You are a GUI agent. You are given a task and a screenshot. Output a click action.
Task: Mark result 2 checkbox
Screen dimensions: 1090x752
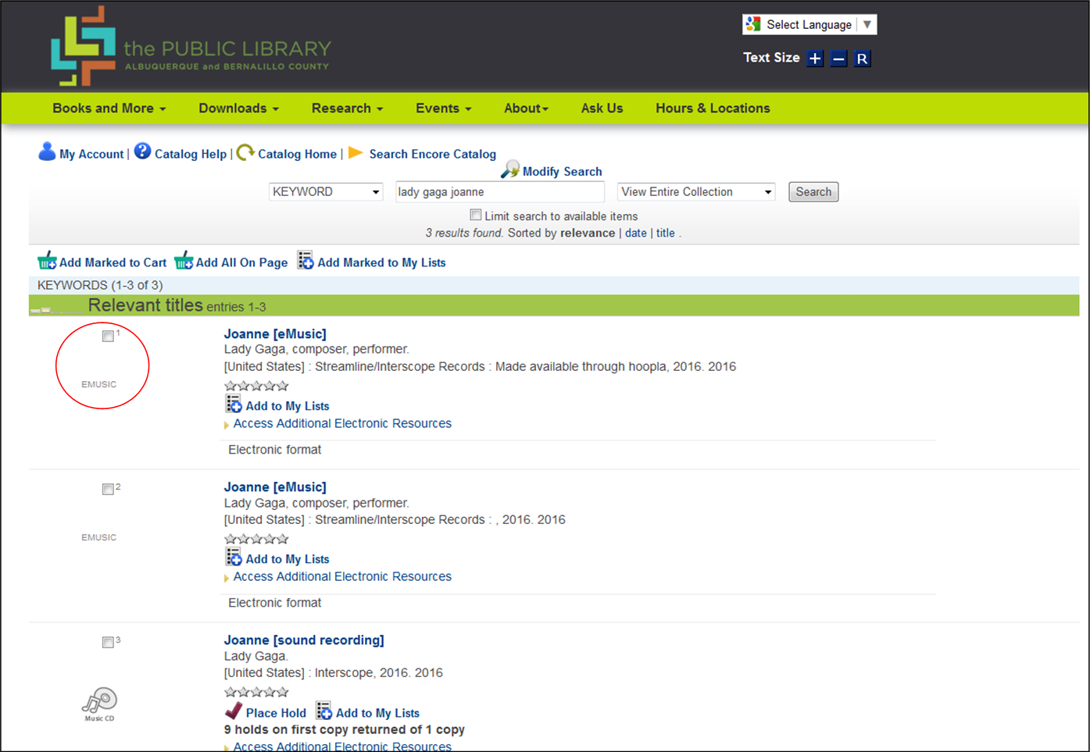(x=108, y=489)
